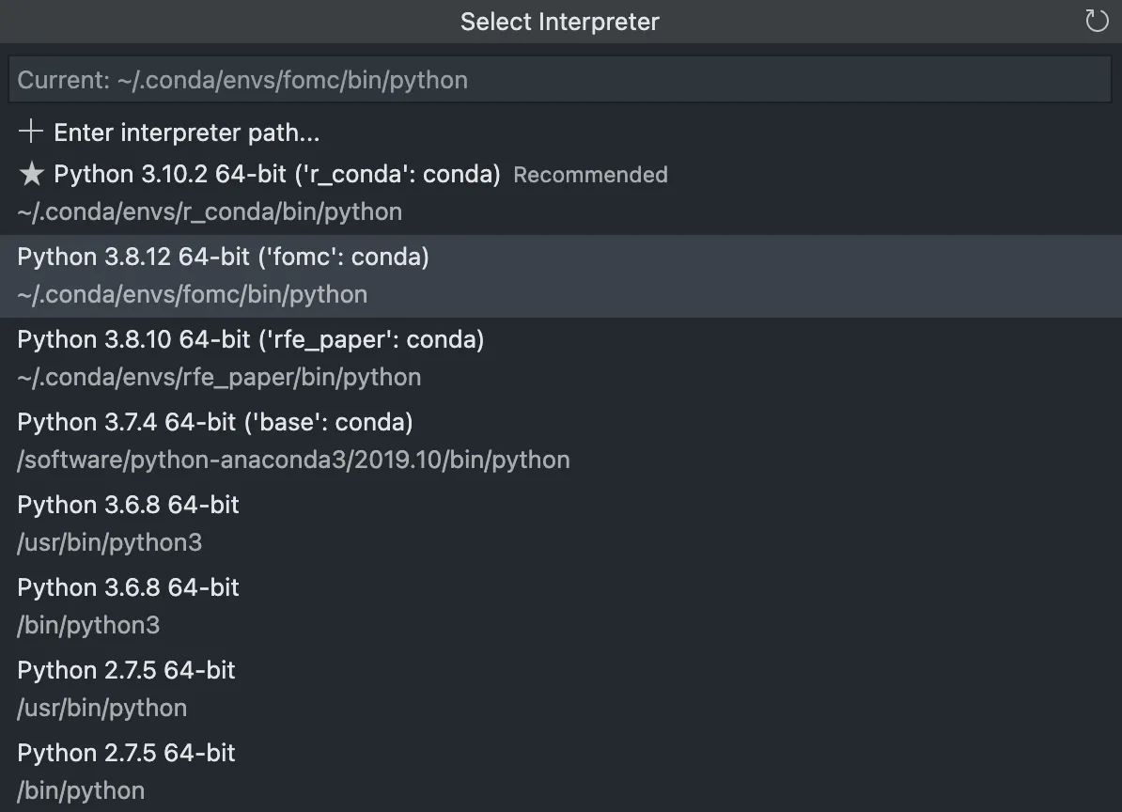Screen dimensions: 1122x812
Task: Select Python 2.7.5 at /usr/bin/python
Action: tap(561, 689)
